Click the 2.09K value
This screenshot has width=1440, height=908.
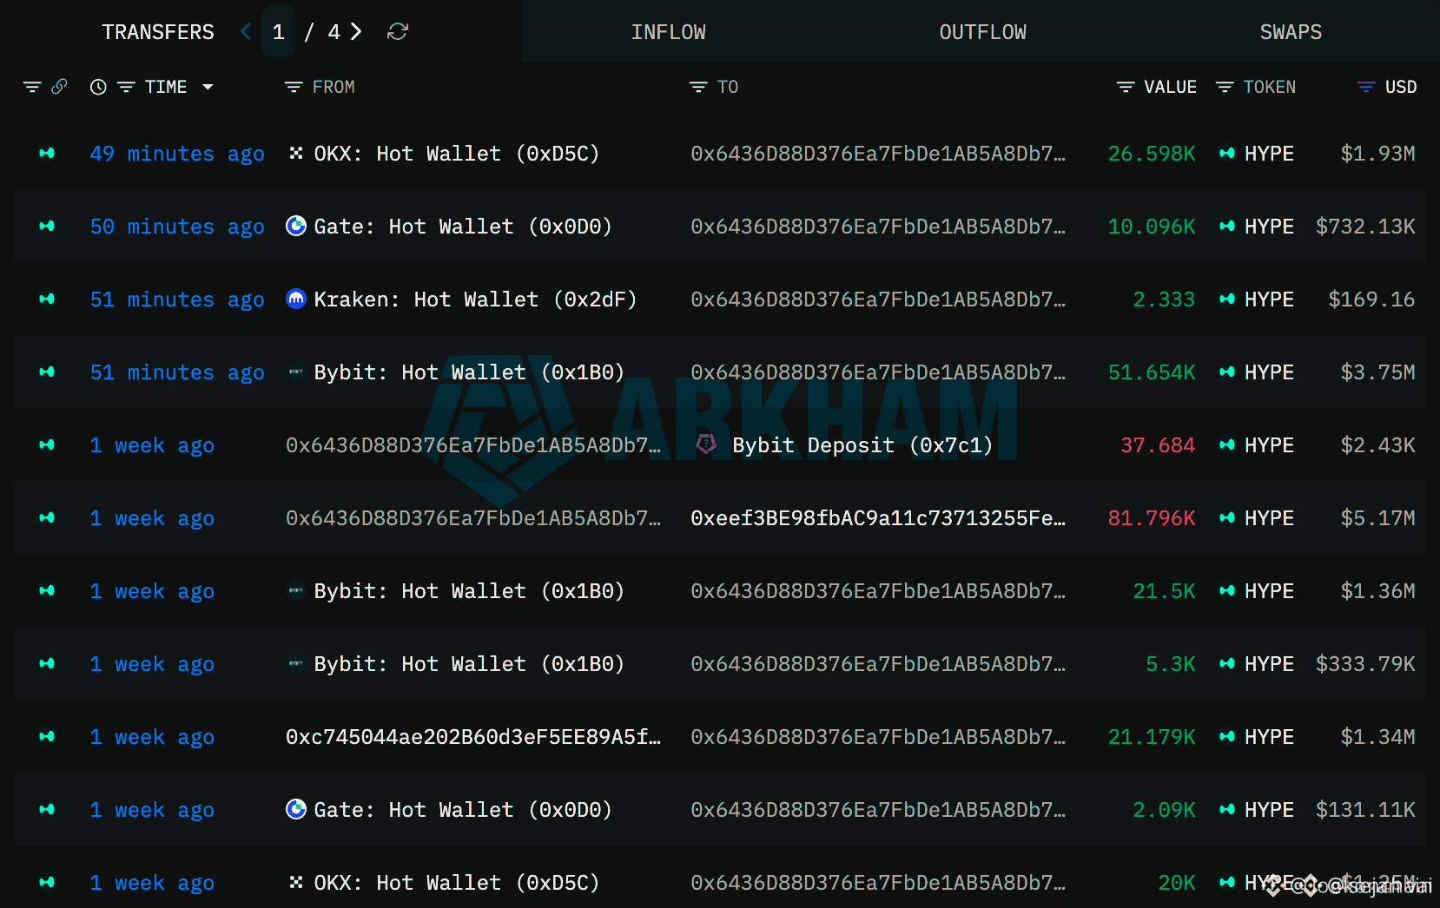point(1164,810)
